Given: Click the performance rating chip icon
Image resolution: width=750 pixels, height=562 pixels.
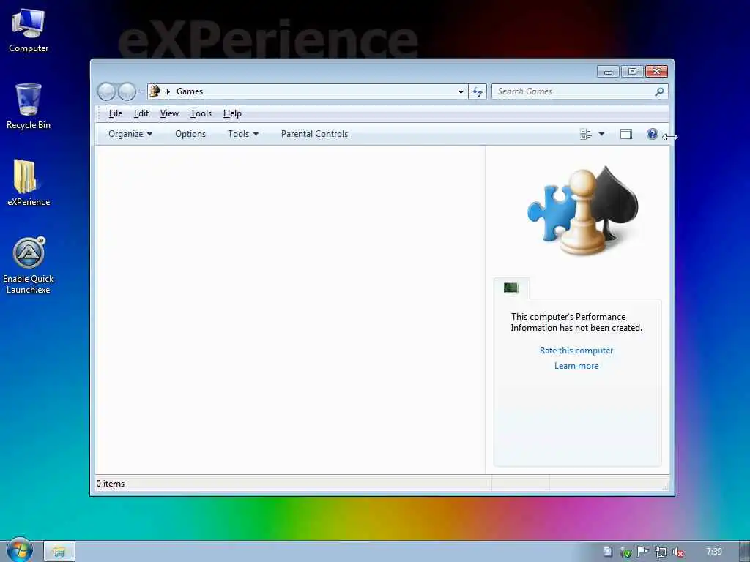Looking at the screenshot, I should pyautogui.click(x=510, y=288).
